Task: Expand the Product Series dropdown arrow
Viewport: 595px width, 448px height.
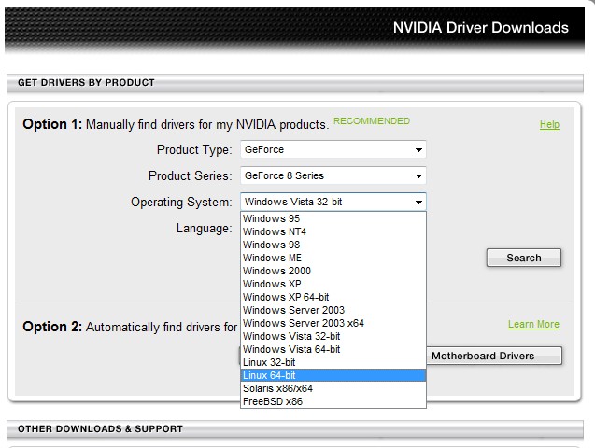Action: tap(418, 175)
